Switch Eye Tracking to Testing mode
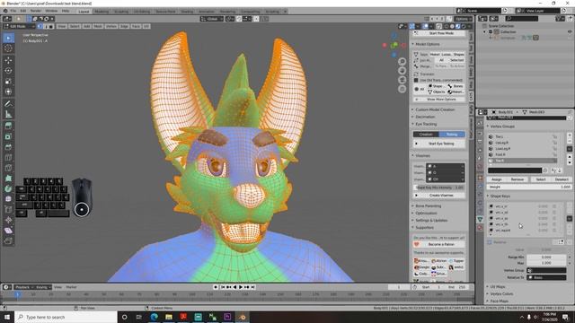The width and height of the screenshot is (575, 323). pos(452,135)
